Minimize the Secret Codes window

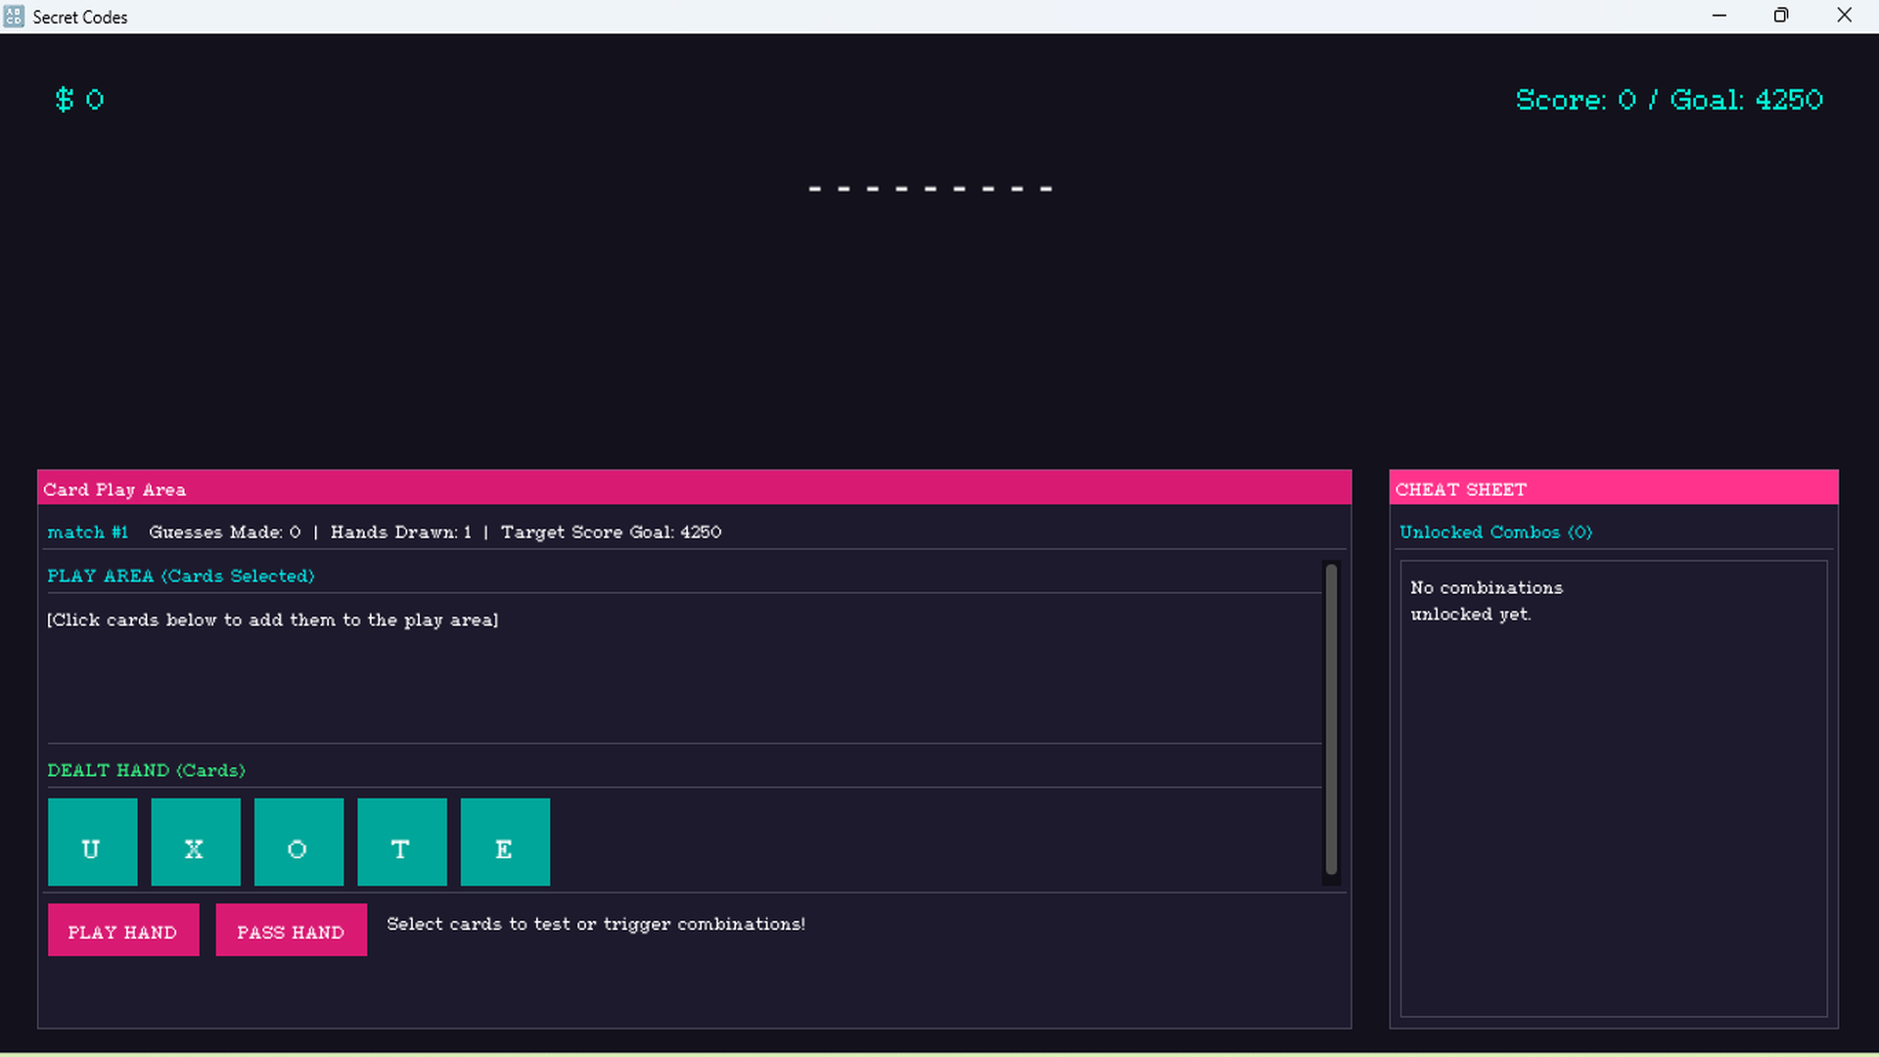1719,16
